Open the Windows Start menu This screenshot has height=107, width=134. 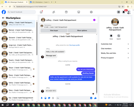pyautogui.click(x=2, y=105)
